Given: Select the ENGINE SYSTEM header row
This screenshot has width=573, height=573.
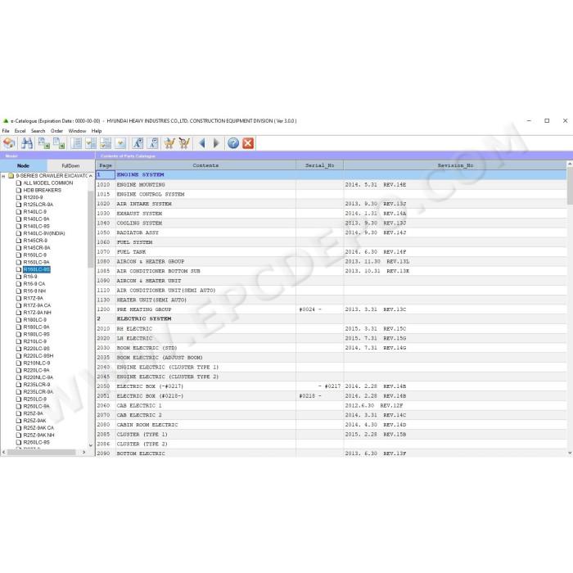Looking at the screenshot, I should tap(331, 174).
